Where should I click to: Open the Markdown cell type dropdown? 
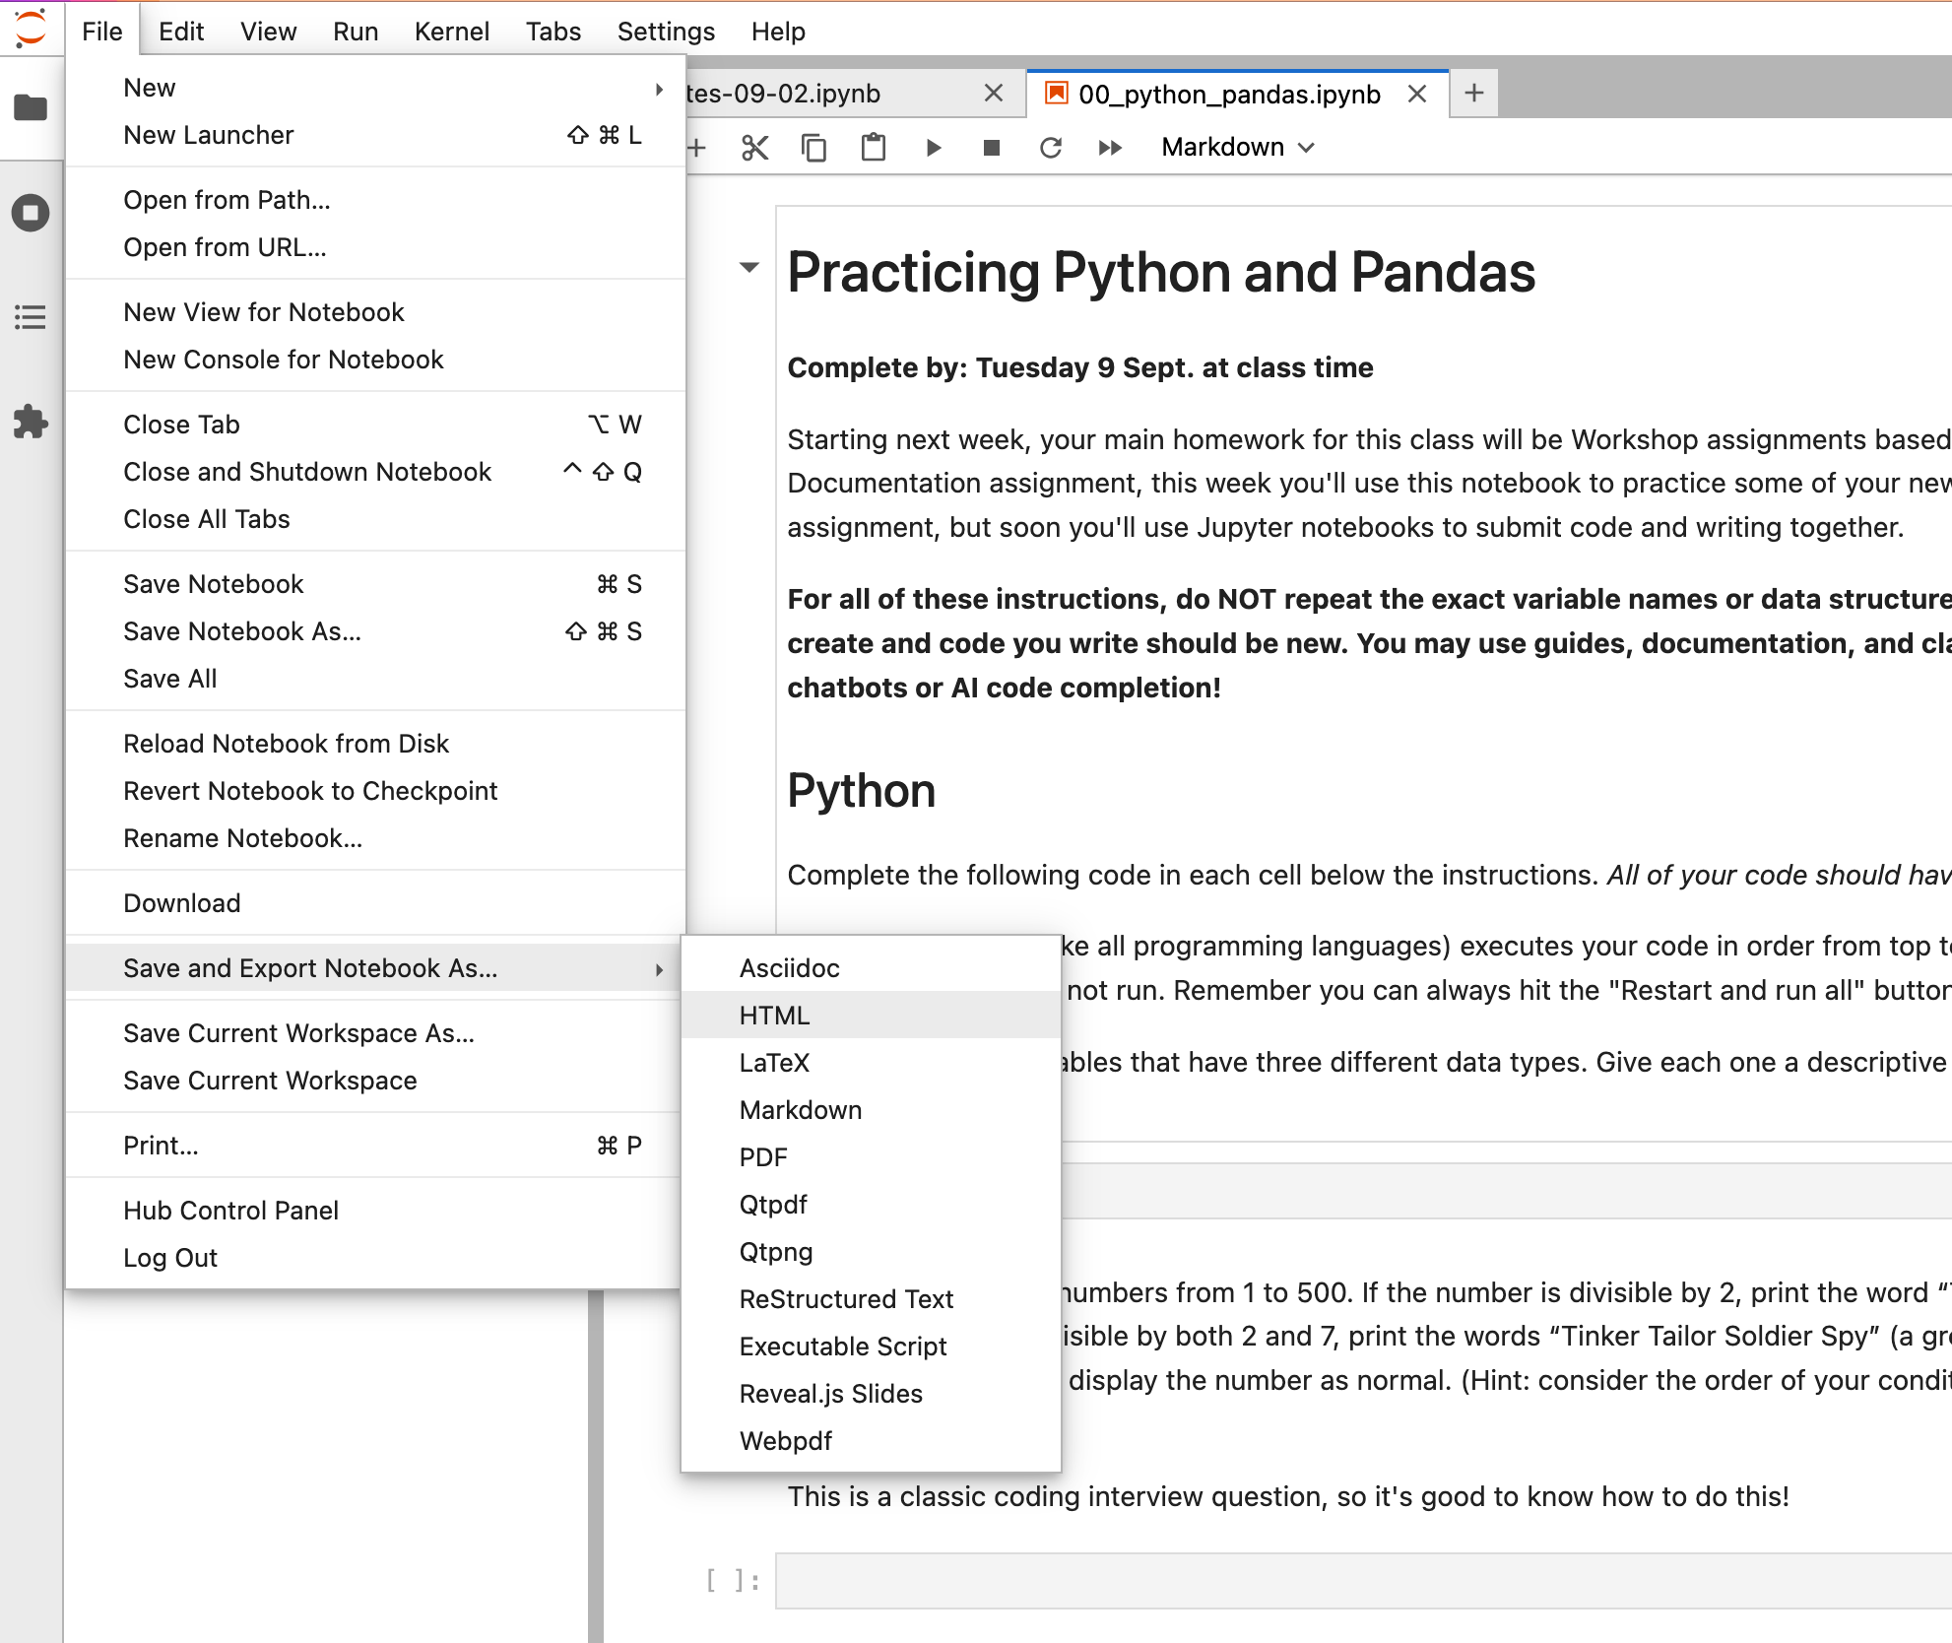tap(1238, 148)
